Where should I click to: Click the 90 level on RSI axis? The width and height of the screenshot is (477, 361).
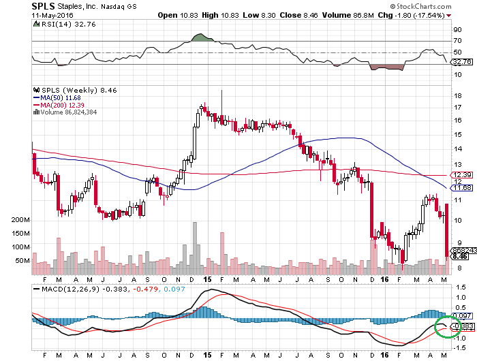click(457, 30)
